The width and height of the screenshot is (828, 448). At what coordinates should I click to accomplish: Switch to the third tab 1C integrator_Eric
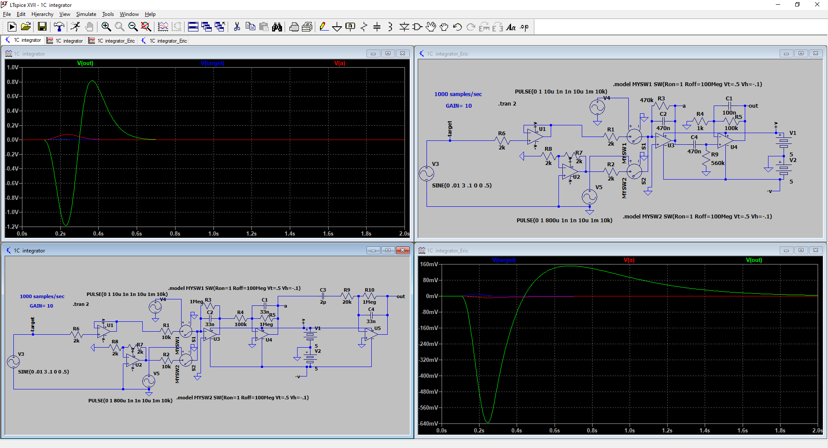tap(112, 41)
